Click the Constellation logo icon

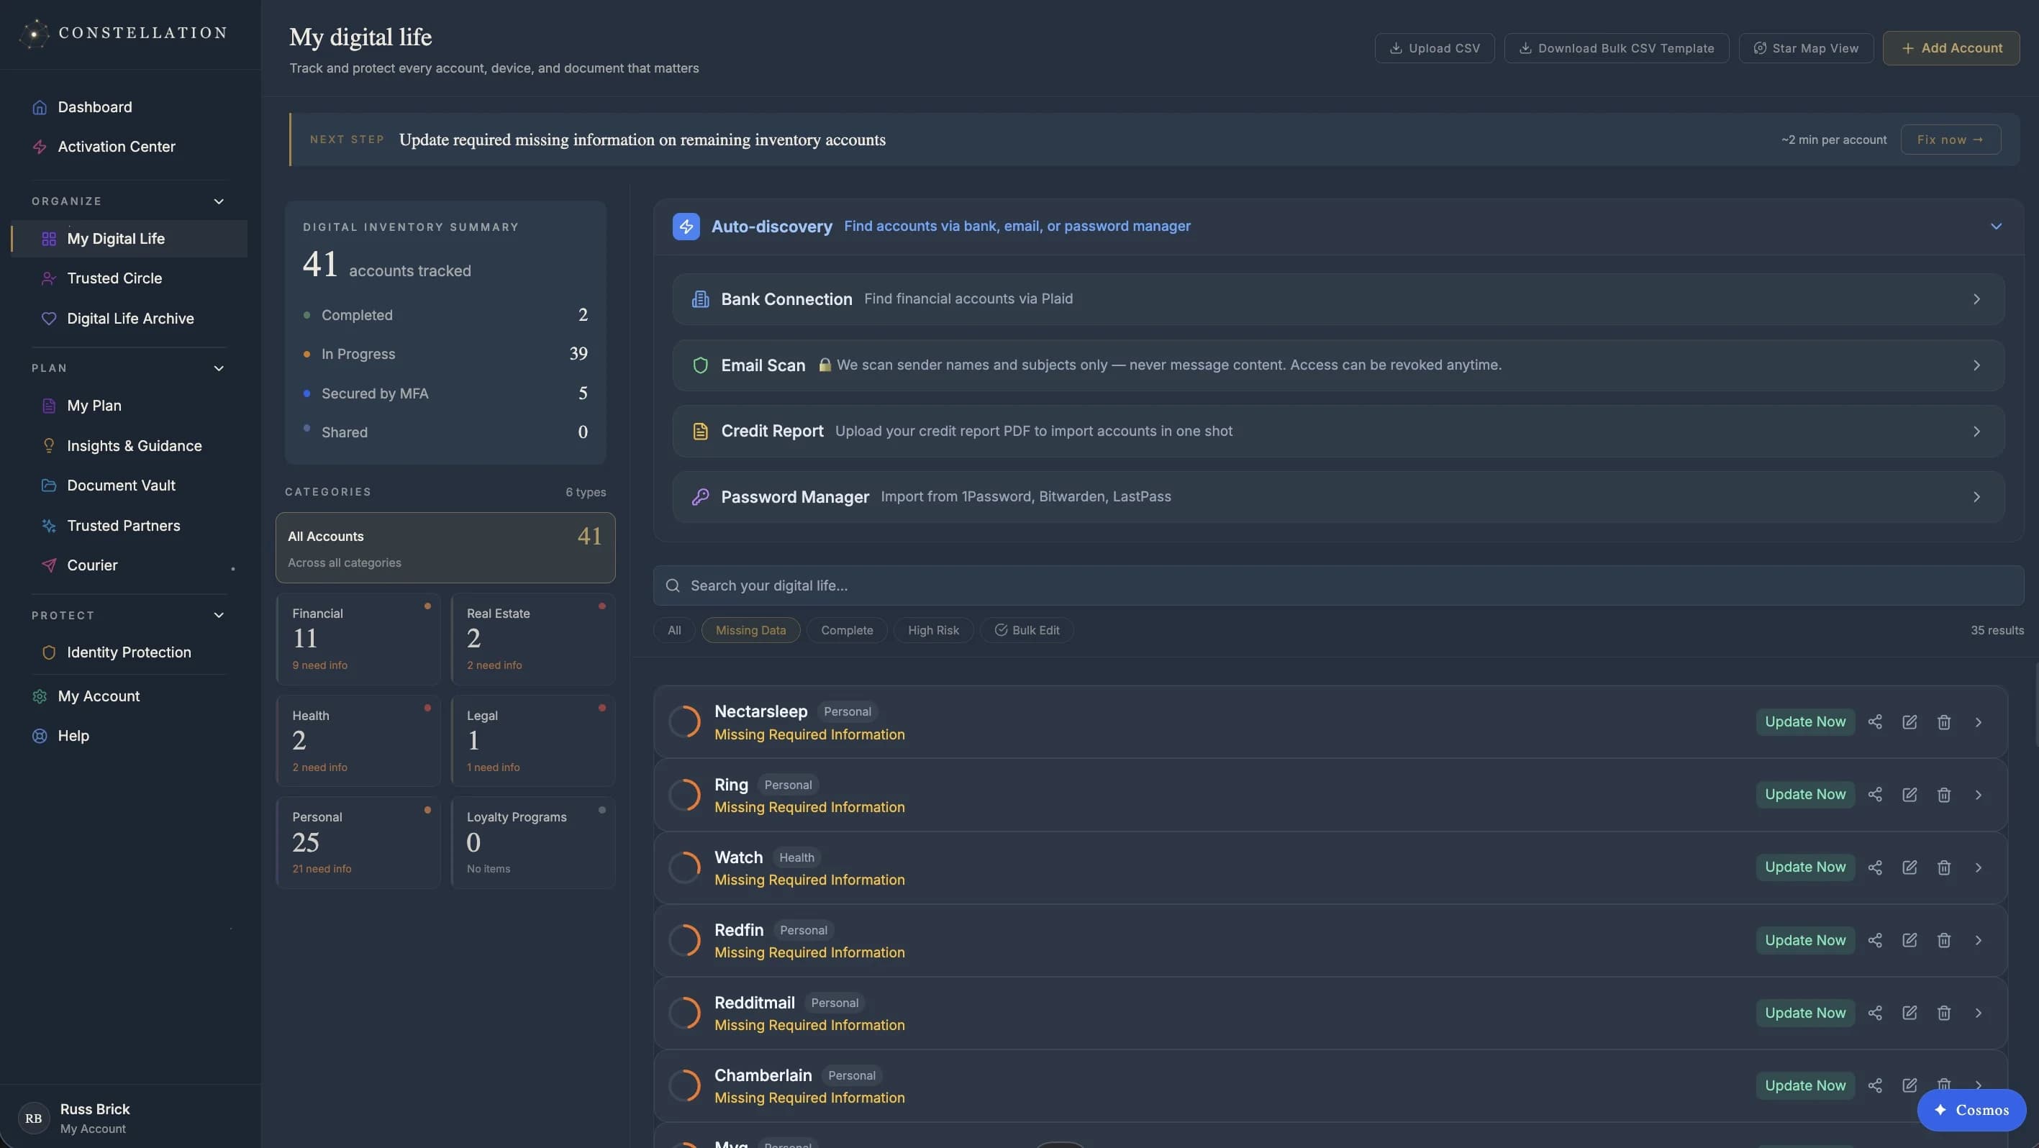click(x=33, y=33)
